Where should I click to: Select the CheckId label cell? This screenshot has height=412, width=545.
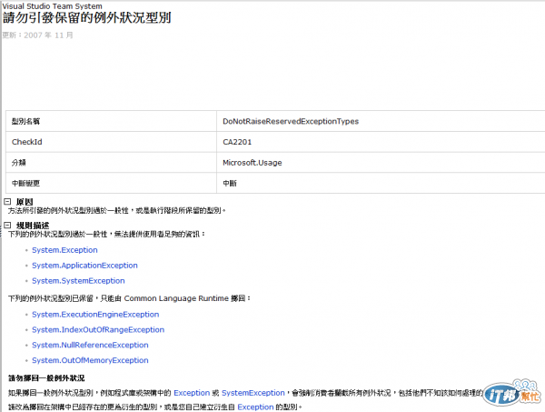coord(111,142)
